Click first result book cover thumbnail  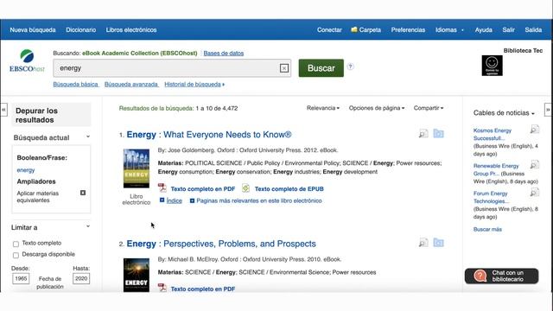pyautogui.click(x=137, y=168)
